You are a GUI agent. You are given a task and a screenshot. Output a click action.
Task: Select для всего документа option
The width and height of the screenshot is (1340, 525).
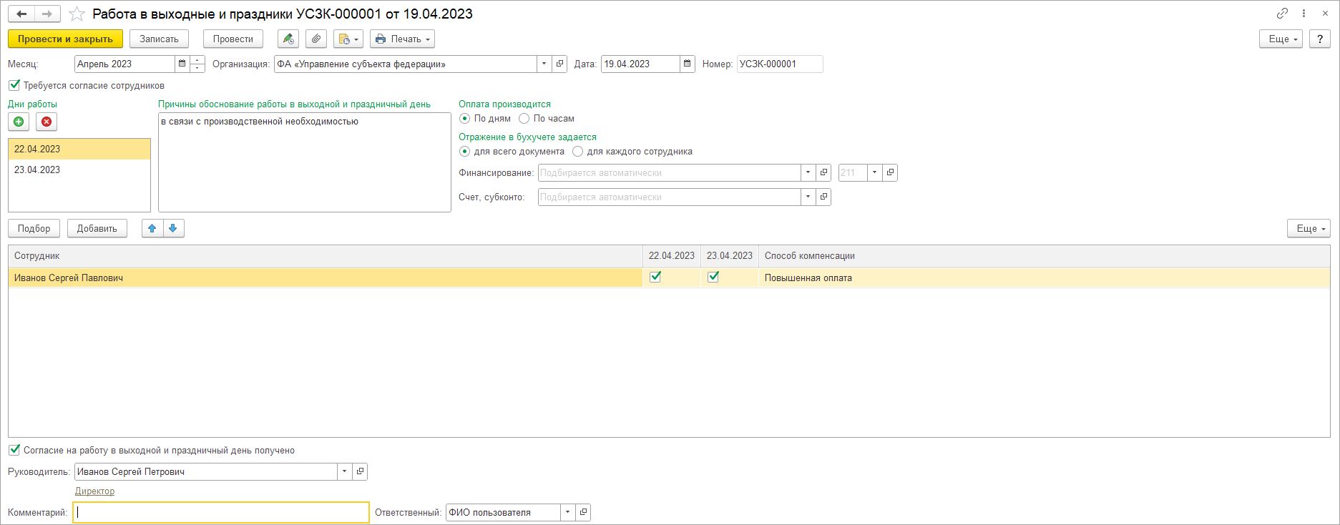pyautogui.click(x=465, y=152)
